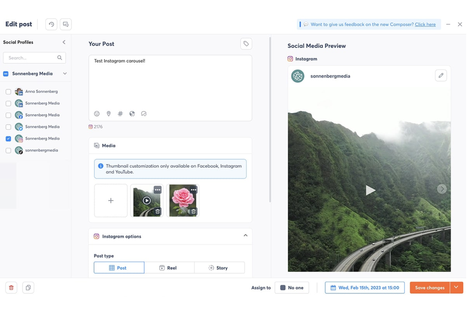
Task: Open the tag icon above Your Post
Action: tap(246, 44)
